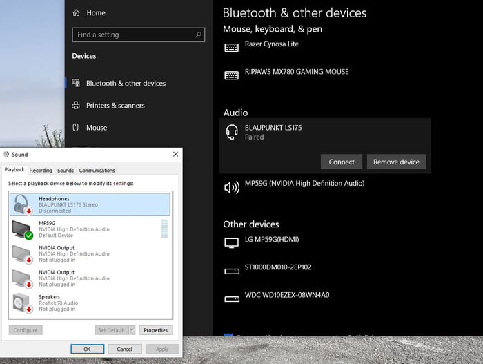Click the Razer Cynosa Lite keyboard icon

tap(232, 47)
